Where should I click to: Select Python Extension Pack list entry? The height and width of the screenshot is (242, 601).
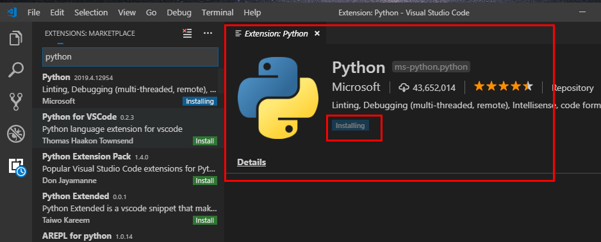(x=128, y=168)
